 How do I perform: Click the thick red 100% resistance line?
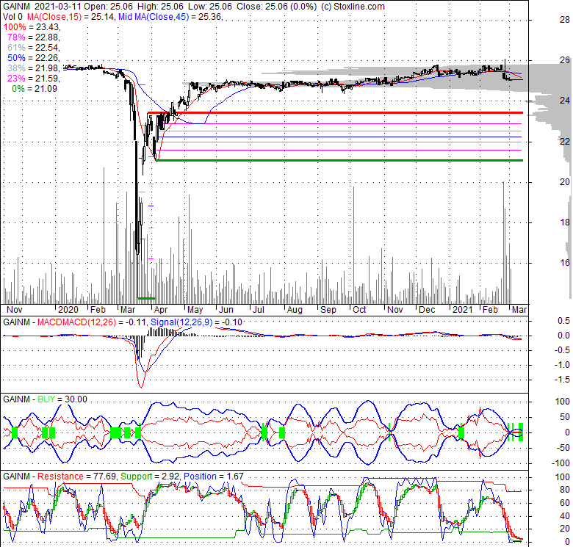tap(335, 113)
